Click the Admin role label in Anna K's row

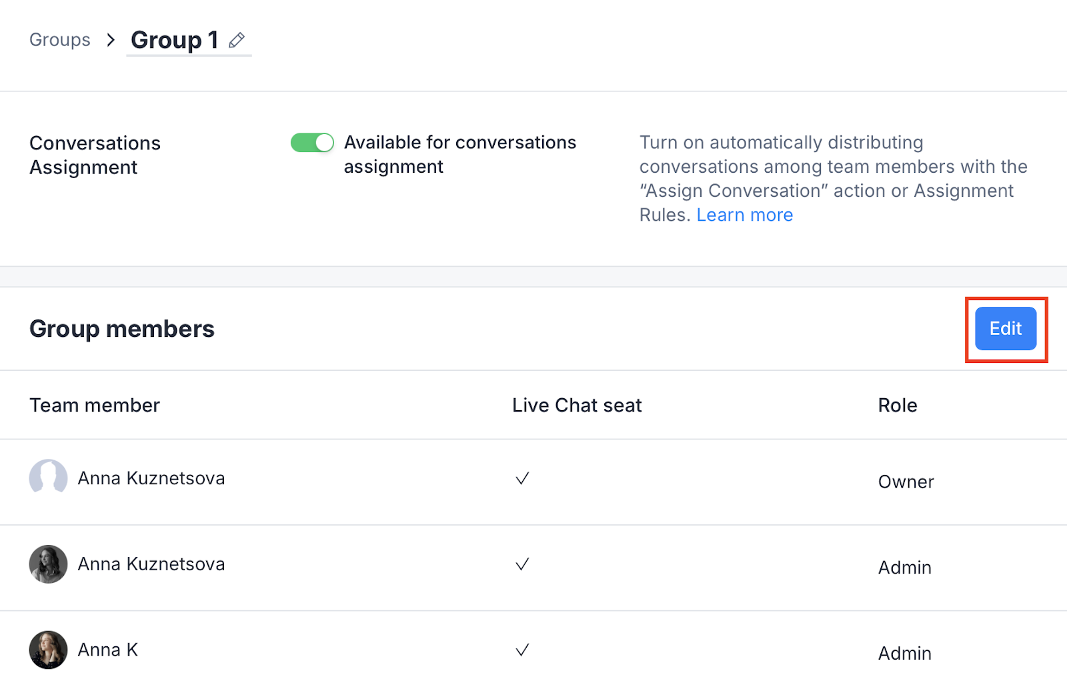(904, 653)
